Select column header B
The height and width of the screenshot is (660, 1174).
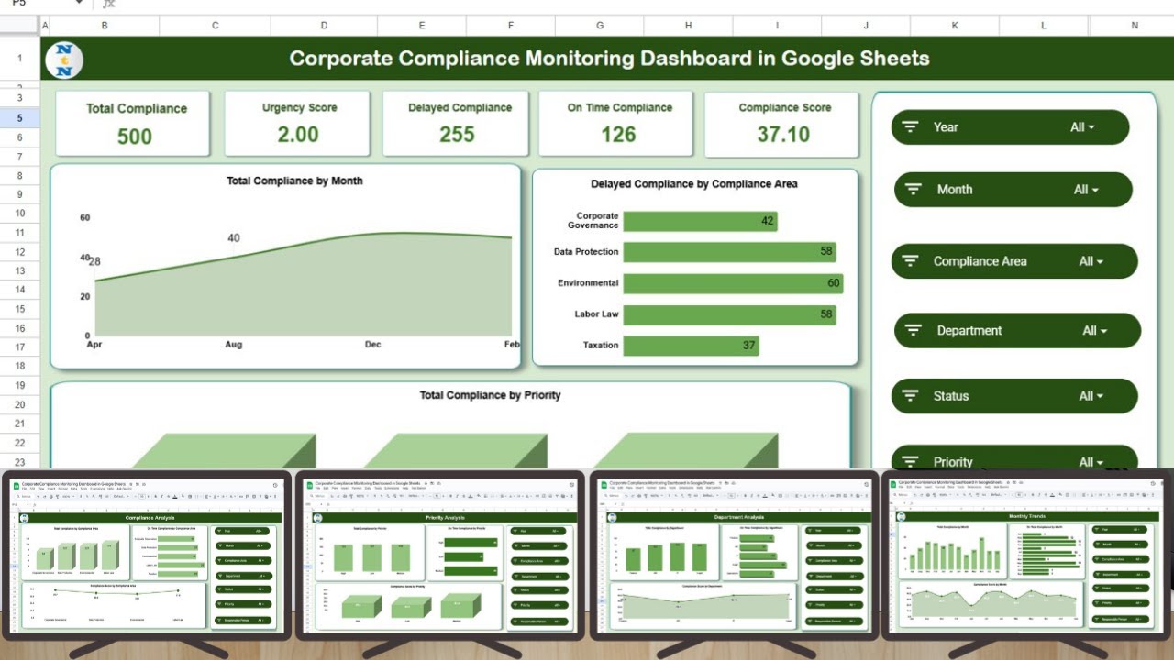point(105,26)
